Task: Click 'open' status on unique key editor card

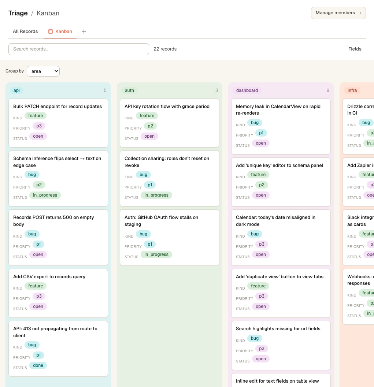Action: [x=261, y=195]
